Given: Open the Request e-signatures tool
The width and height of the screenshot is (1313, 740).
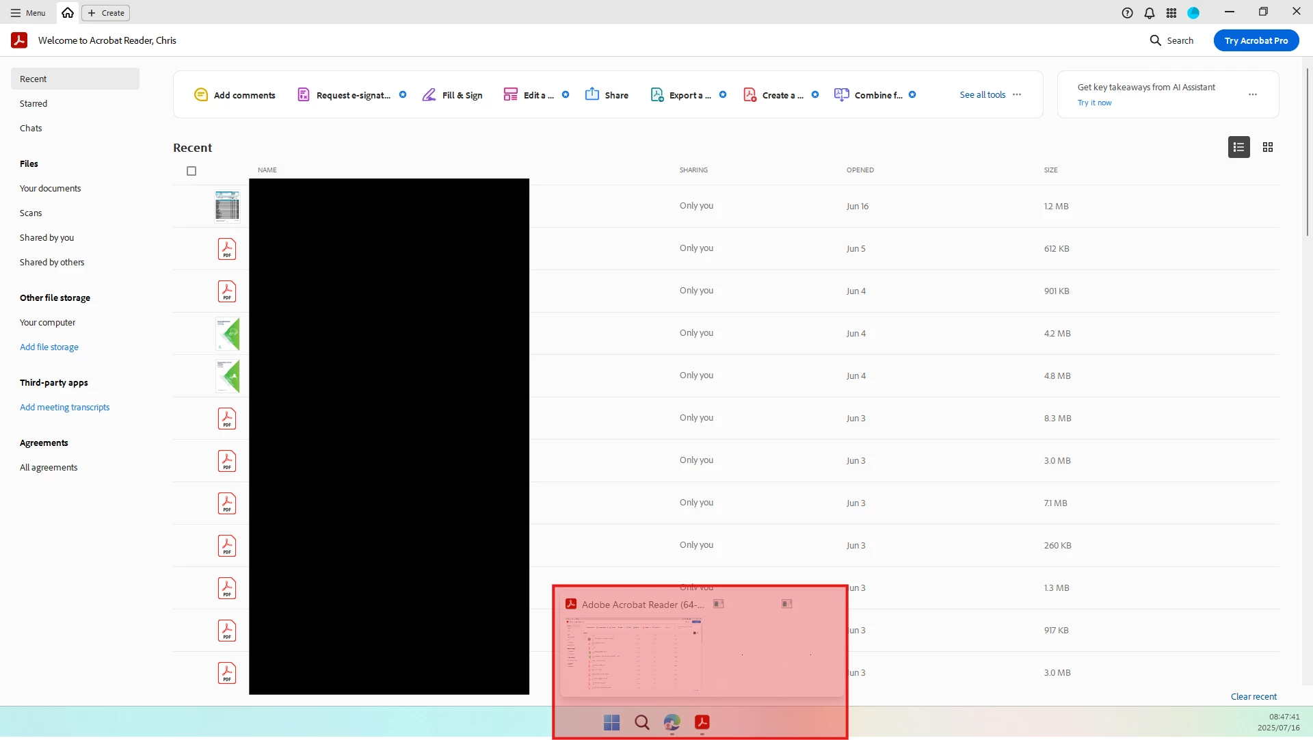Looking at the screenshot, I should point(343,95).
